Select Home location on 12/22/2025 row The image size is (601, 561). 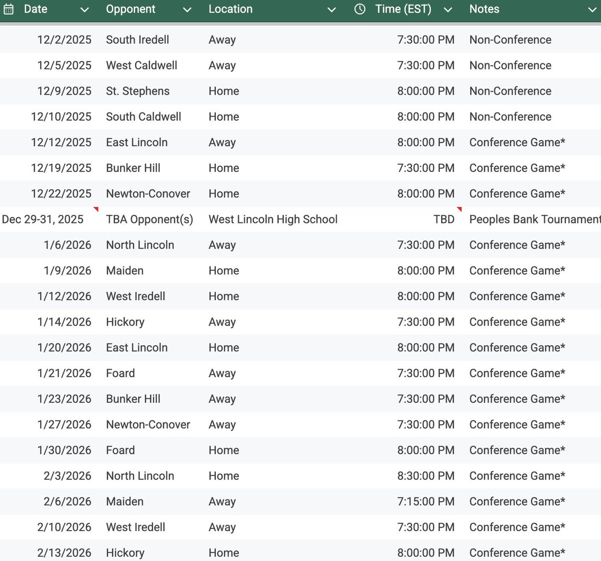coord(224,194)
